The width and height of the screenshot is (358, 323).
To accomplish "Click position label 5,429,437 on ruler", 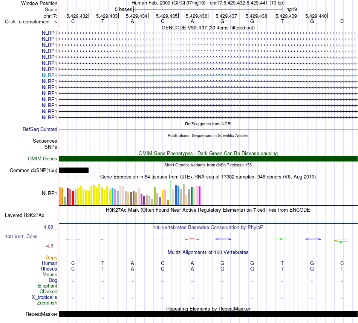I will [226, 16].
